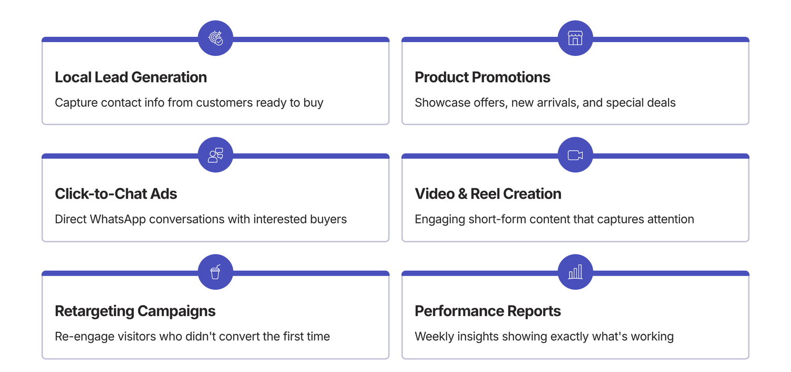Viewport: 791px width, 372px height.
Task: Select the "Direct WhatsApp conversations" description
Action: coord(200,219)
